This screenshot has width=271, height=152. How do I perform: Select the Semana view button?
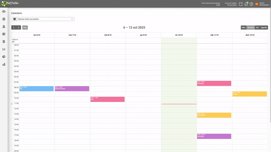click(250, 28)
